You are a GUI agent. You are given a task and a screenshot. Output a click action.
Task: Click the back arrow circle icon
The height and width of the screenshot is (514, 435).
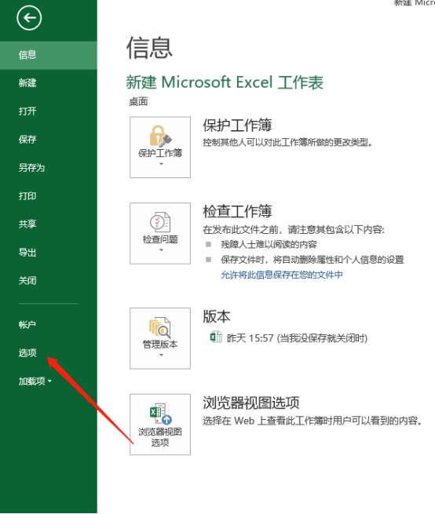[x=29, y=18]
